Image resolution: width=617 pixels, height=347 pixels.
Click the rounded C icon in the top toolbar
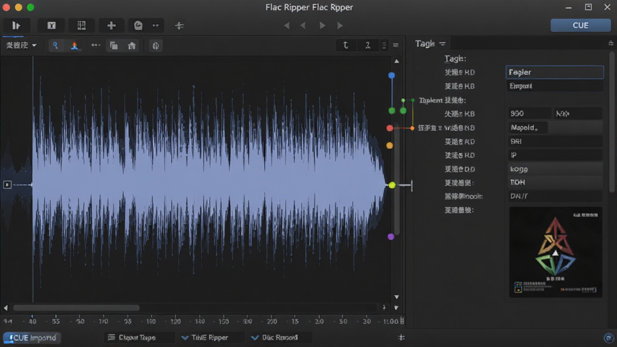point(138,25)
